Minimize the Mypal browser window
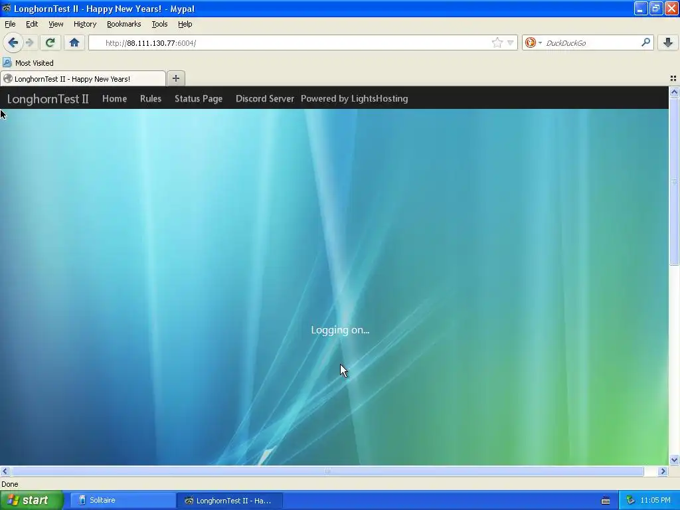 (641, 8)
